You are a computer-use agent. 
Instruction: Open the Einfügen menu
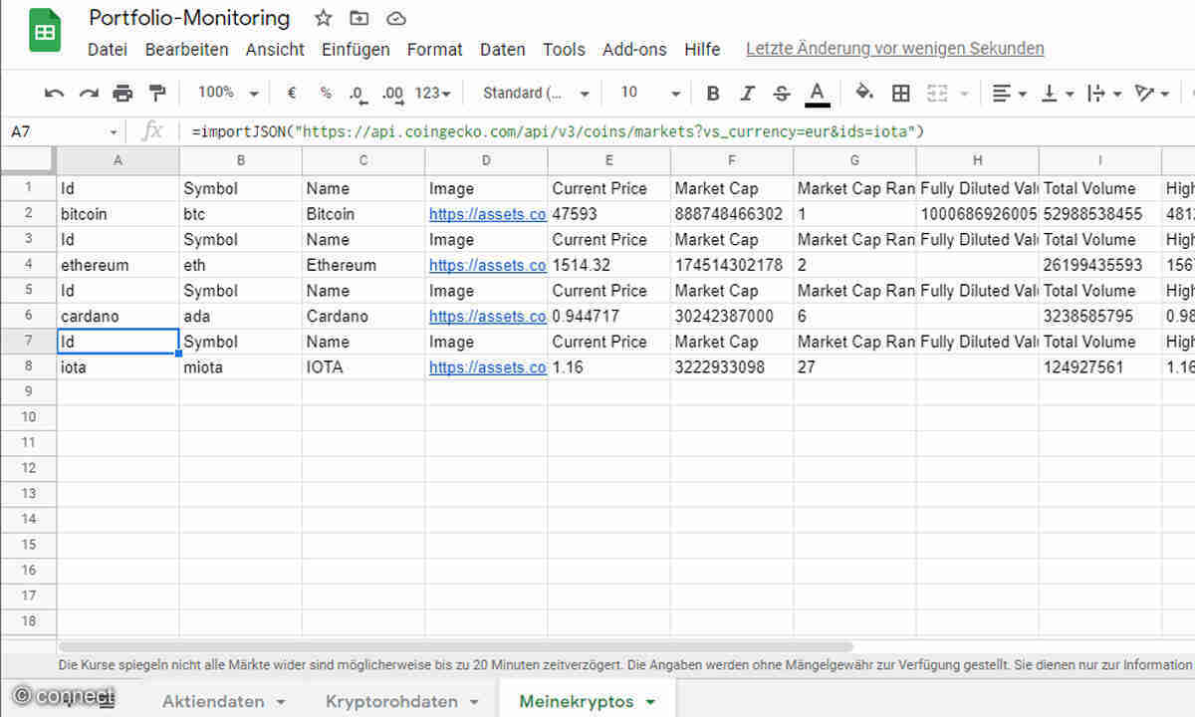(x=356, y=49)
